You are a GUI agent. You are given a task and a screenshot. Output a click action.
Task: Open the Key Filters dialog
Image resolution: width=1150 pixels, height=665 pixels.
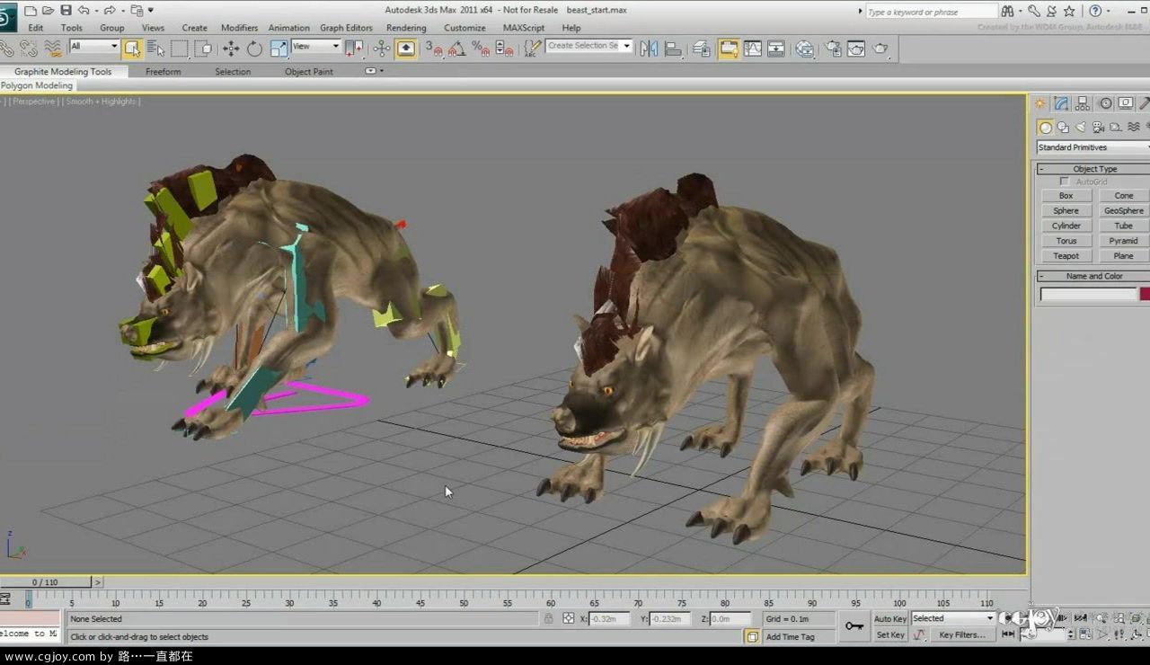click(961, 634)
